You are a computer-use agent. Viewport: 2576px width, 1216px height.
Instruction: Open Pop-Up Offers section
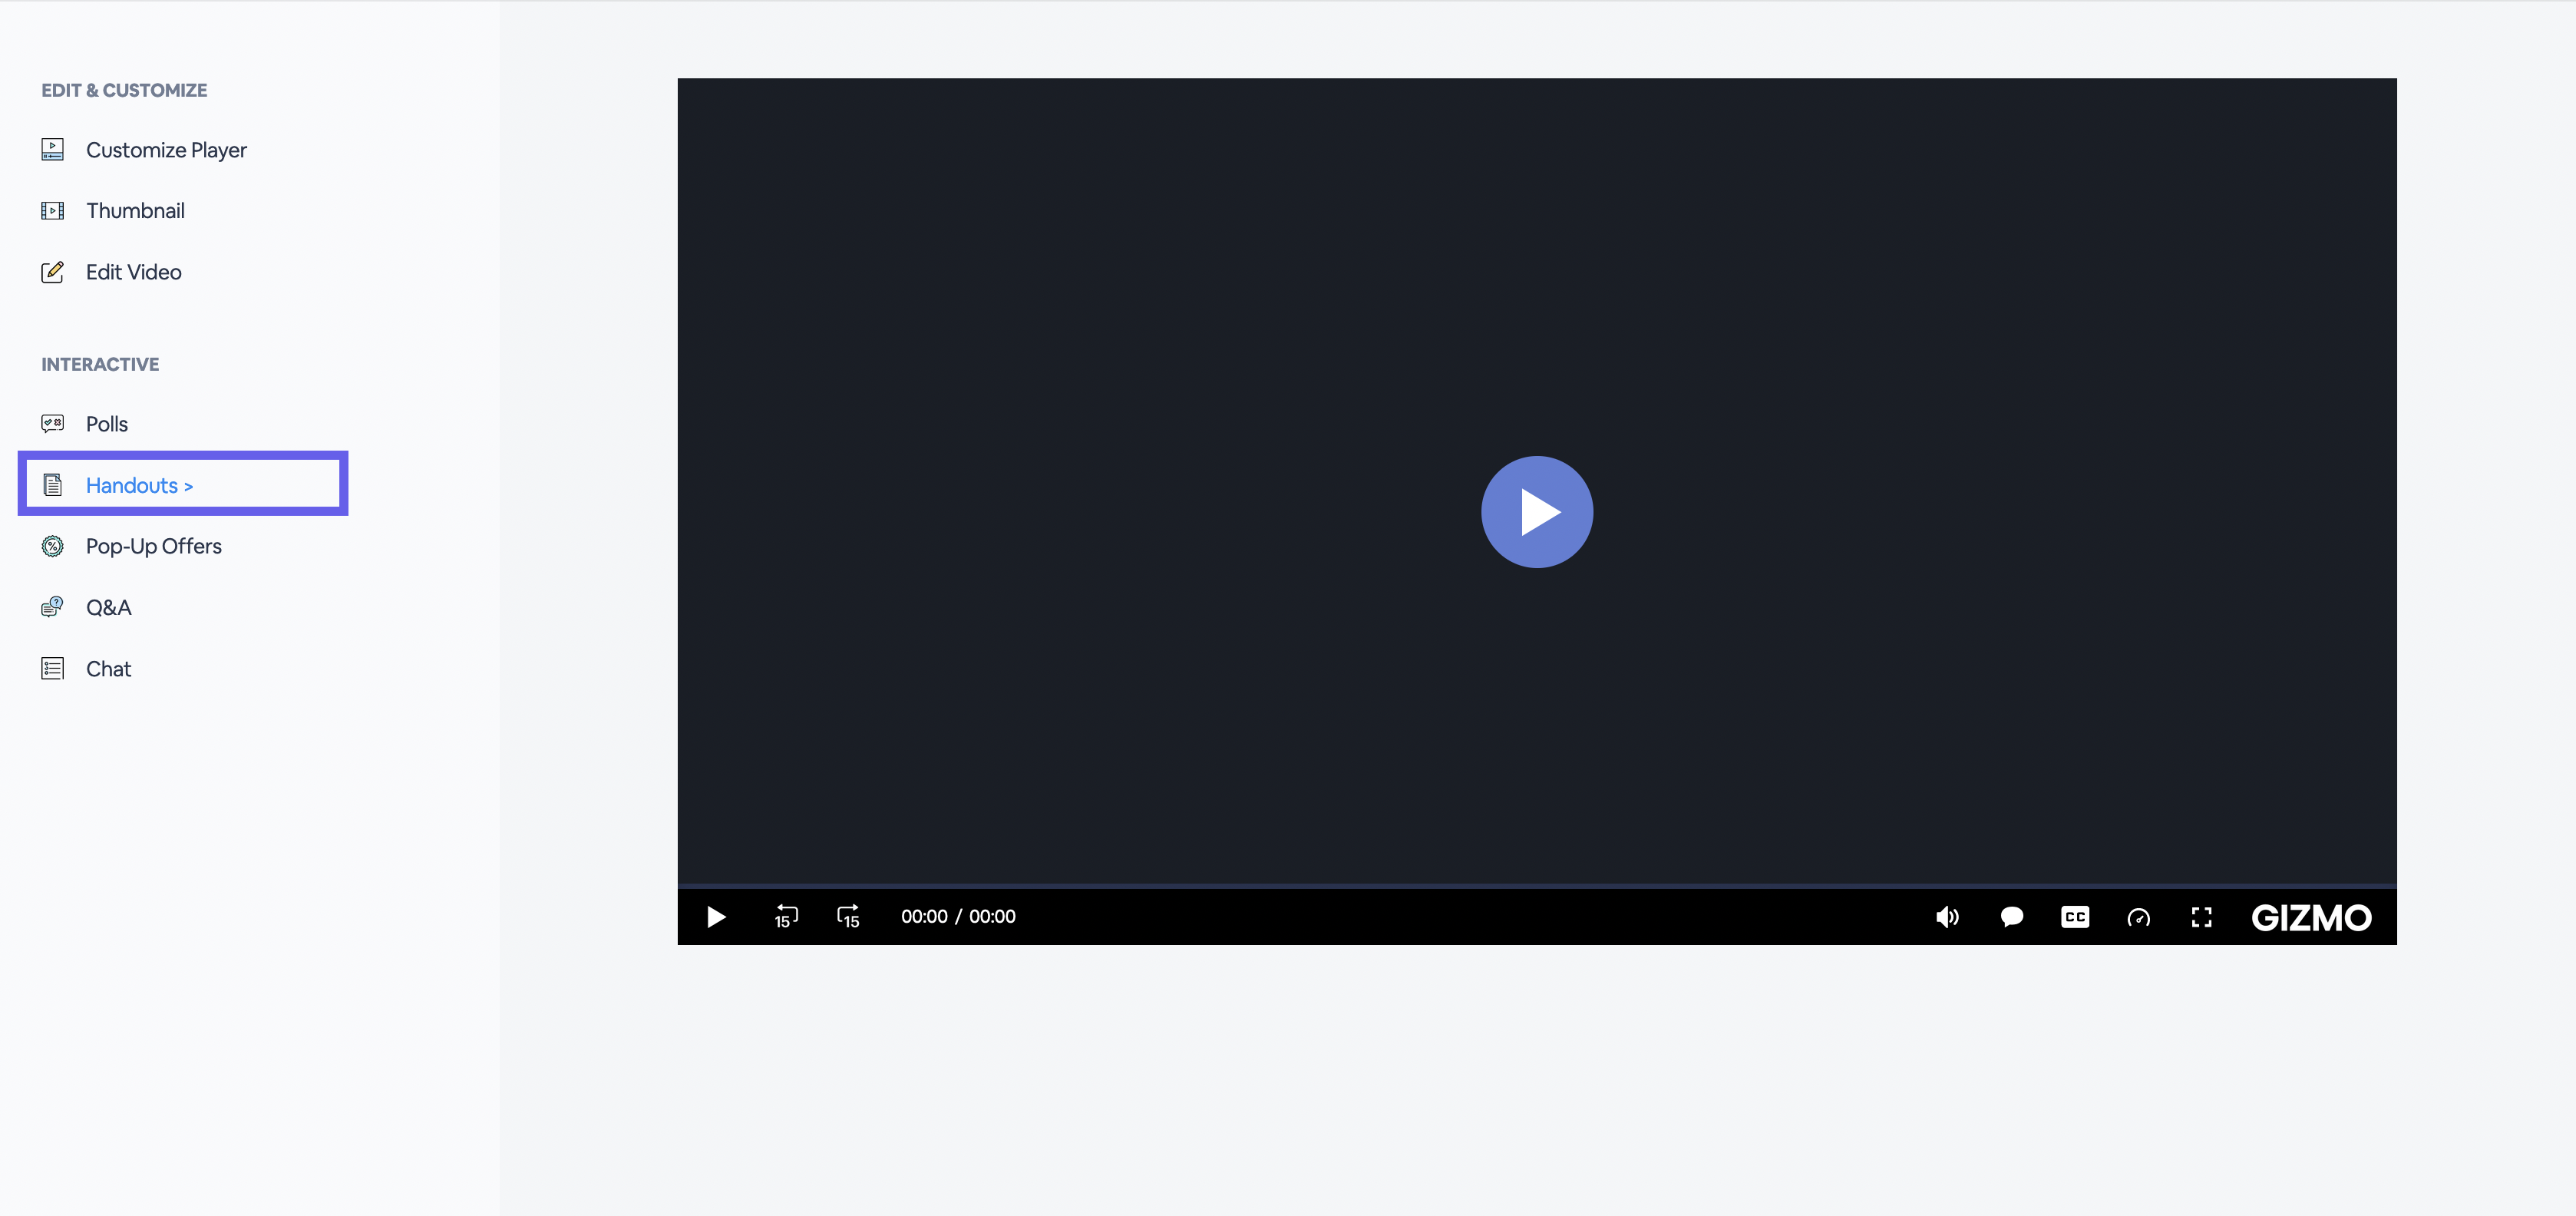click(153, 546)
